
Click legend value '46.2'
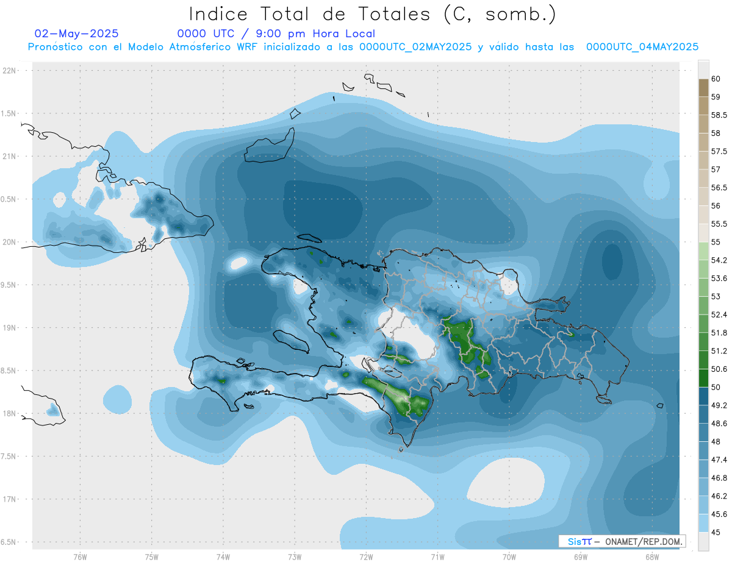click(x=719, y=496)
